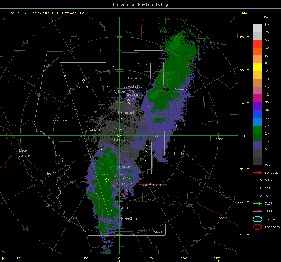Click the yellow diamond marker above RockyMH
Viewport: 281px width, 262px height.
coord(83,81)
